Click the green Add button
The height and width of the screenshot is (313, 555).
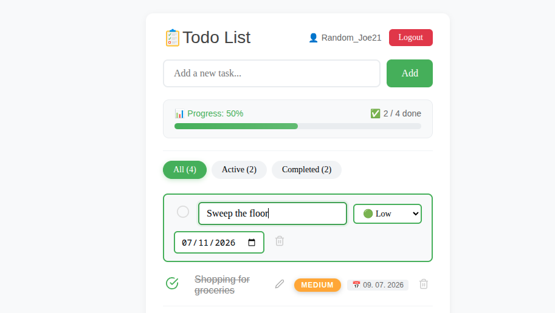410,73
